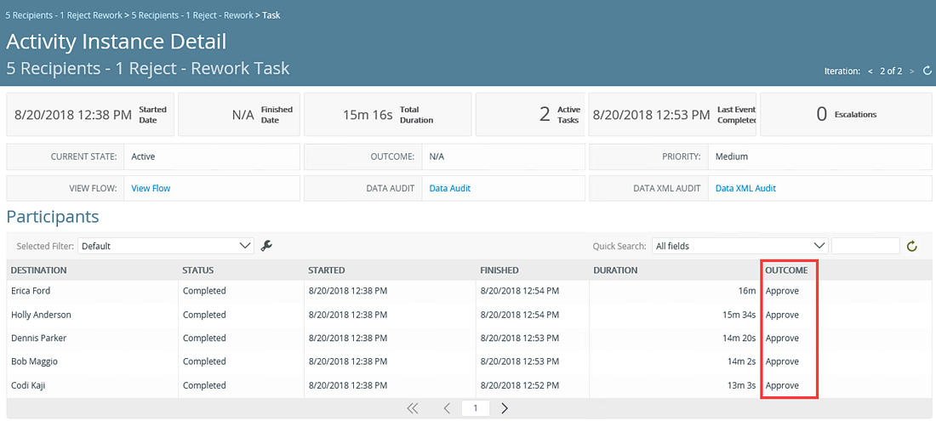Open the View Flow link
Viewport: 936px width, 421px height.
click(151, 188)
